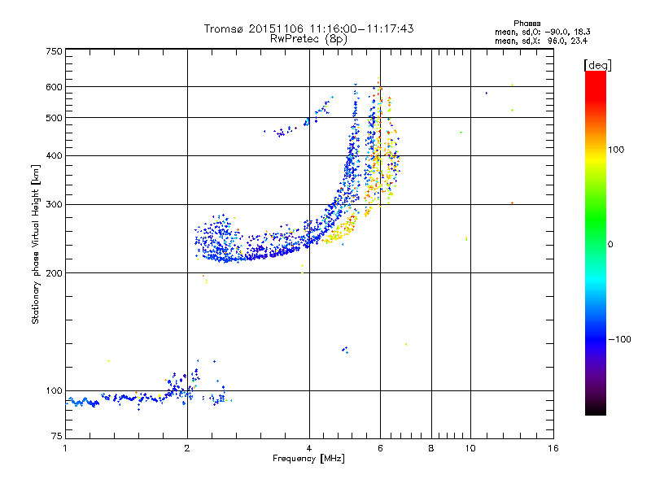The width and height of the screenshot is (651, 488).
Task: Click the y-axis '600' tick label
Action: tap(54, 87)
